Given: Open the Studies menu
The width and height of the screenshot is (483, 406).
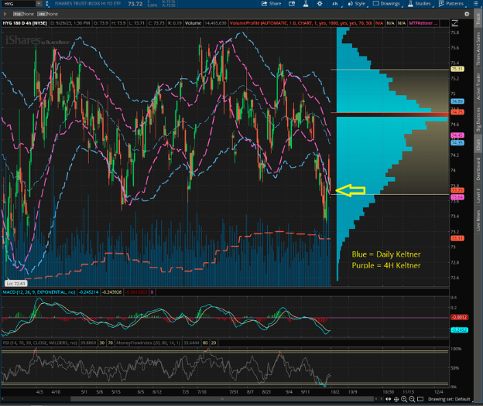Looking at the screenshot, I should coord(420,4).
